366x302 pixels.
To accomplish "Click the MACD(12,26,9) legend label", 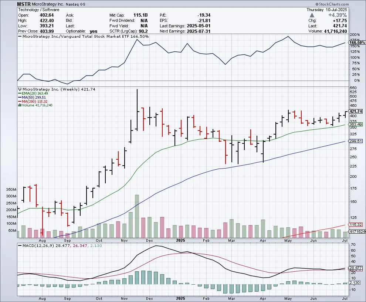I will (x=38, y=245).
